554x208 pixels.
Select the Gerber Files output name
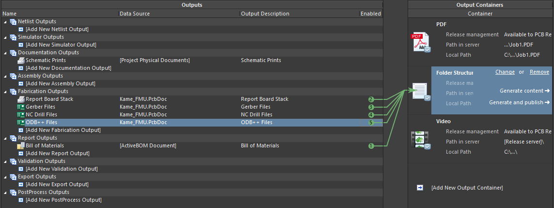coord(40,107)
